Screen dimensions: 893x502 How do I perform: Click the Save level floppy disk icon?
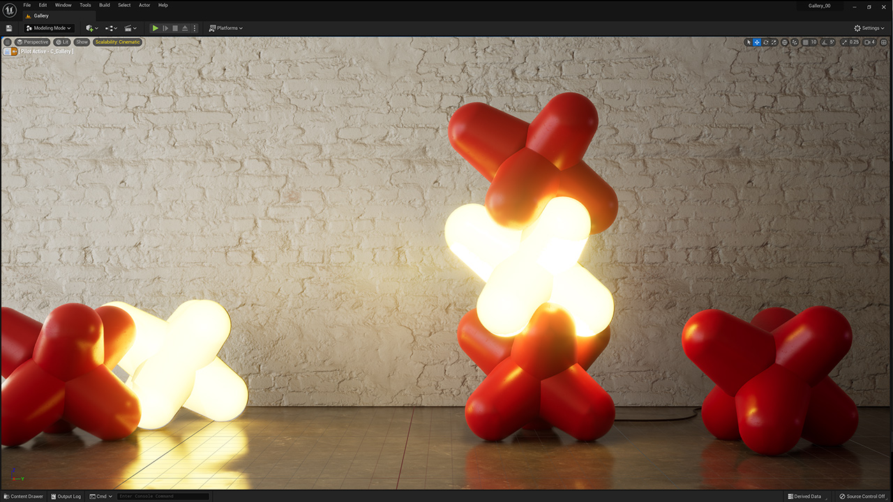click(x=9, y=28)
